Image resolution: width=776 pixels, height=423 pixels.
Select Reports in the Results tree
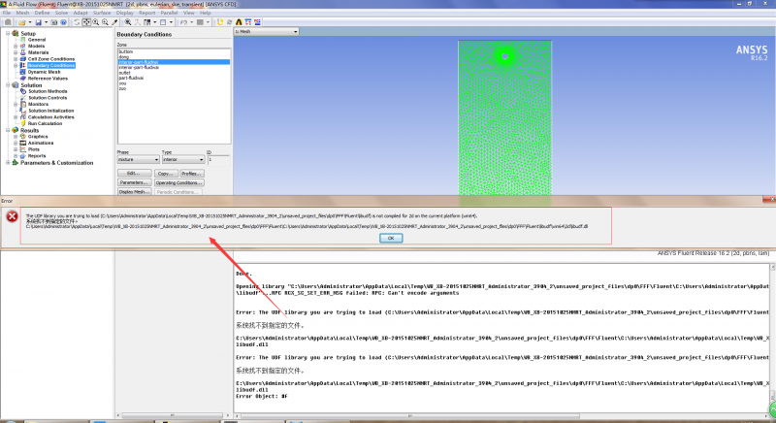[x=37, y=156]
